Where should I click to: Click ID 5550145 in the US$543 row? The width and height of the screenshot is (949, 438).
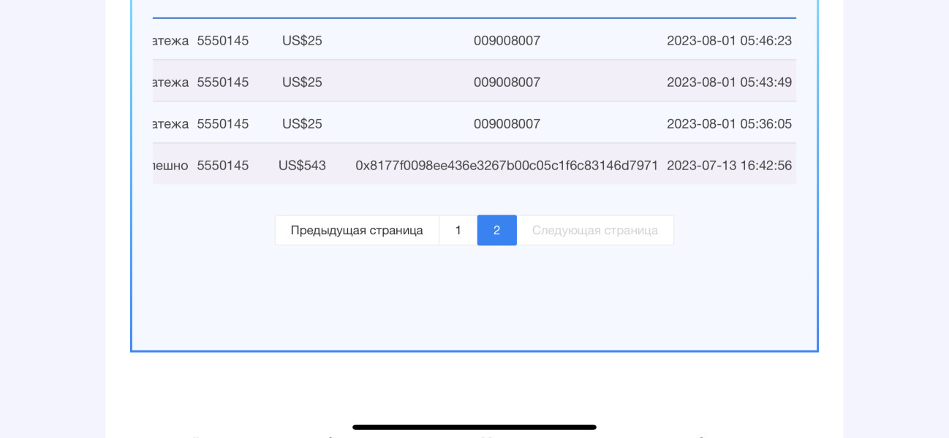222,165
